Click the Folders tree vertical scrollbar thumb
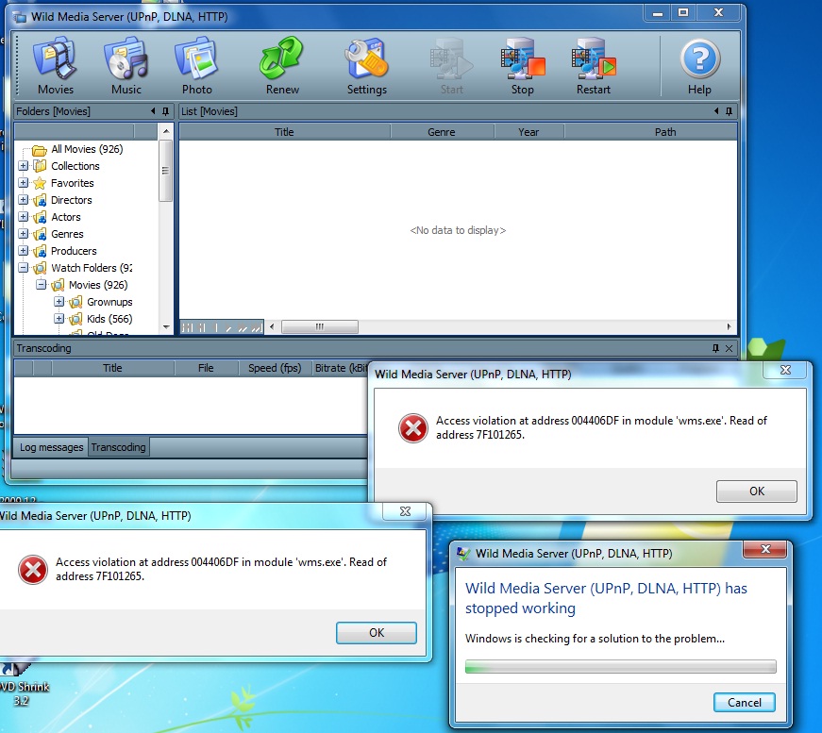The width and height of the screenshot is (822, 733). pos(165,171)
